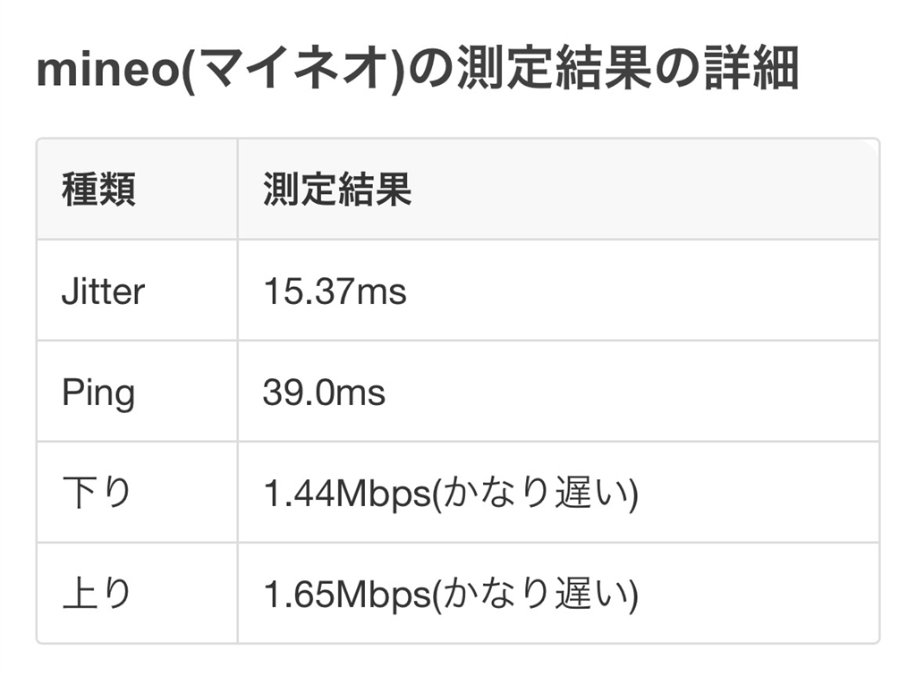Click 結果 in the table header cell
Screen dimensions: 916x676
point(375,190)
